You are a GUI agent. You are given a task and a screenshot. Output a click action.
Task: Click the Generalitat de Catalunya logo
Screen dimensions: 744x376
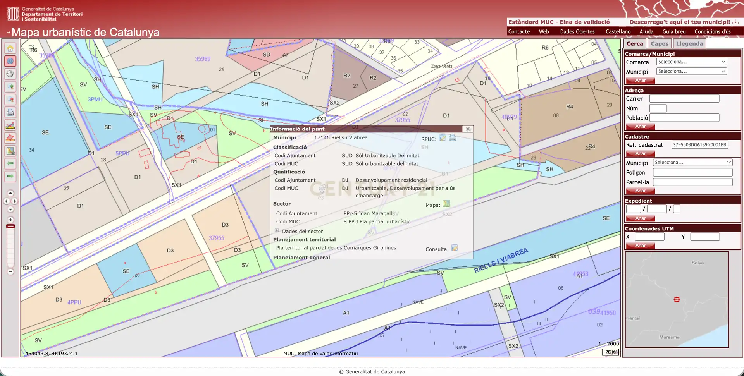click(13, 14)
